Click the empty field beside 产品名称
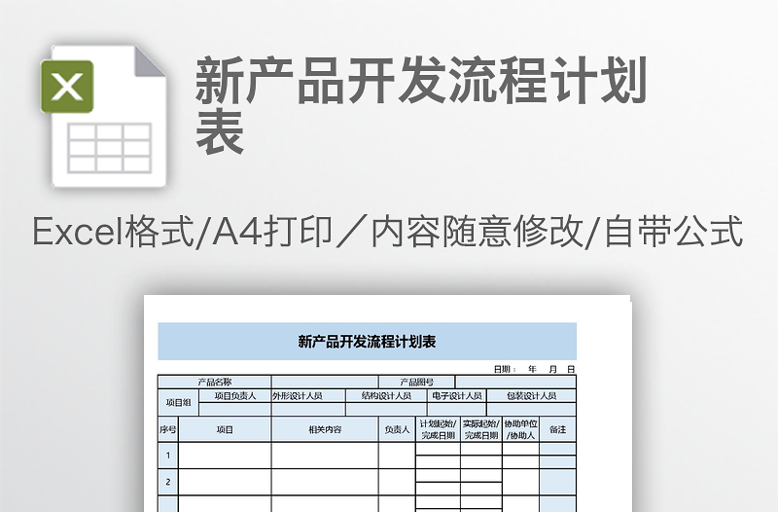The image size is (778, 512). point(325,382)
